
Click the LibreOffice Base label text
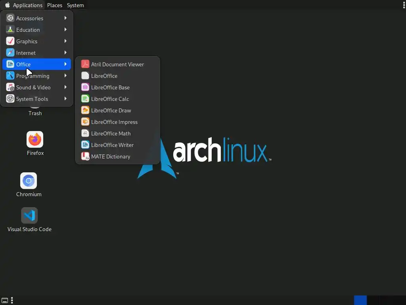click(110, 87)
